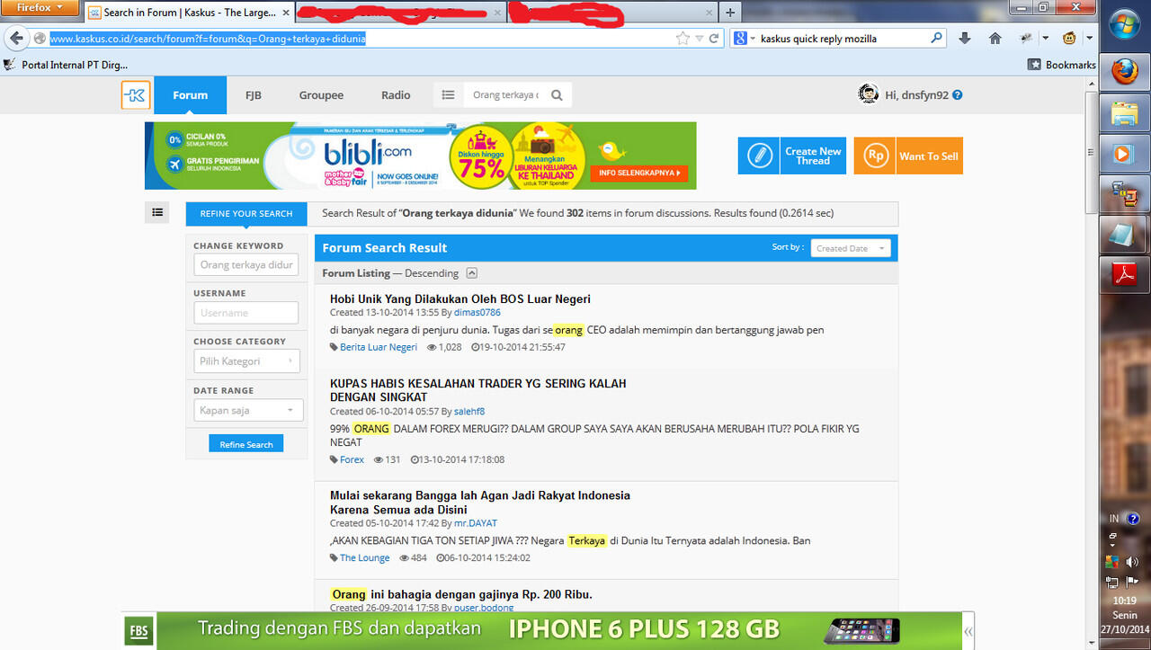
Task: Open the blibli.com banner advertisement
Action: [x=421, y=156]
